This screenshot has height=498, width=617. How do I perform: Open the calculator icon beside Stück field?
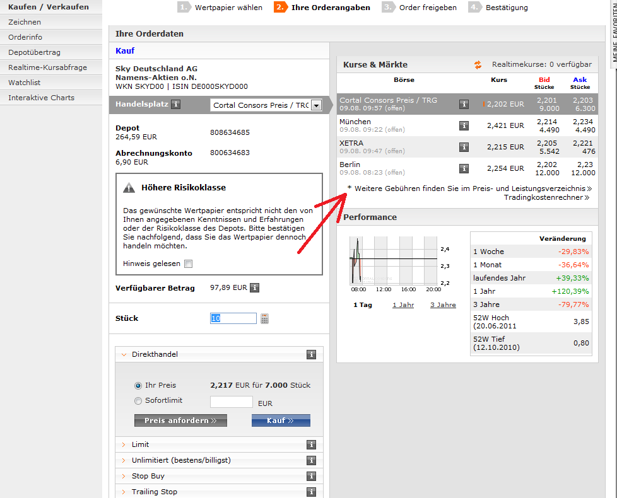264,318
